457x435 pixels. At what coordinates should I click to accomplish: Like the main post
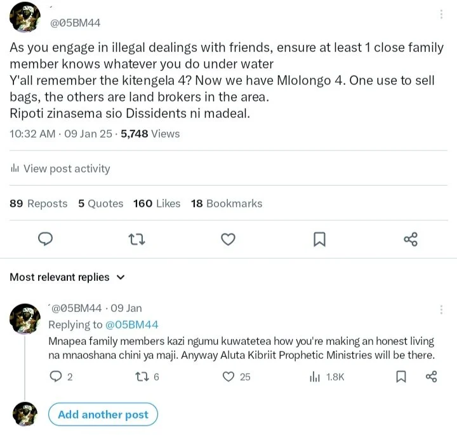click(x=228, y=239)
